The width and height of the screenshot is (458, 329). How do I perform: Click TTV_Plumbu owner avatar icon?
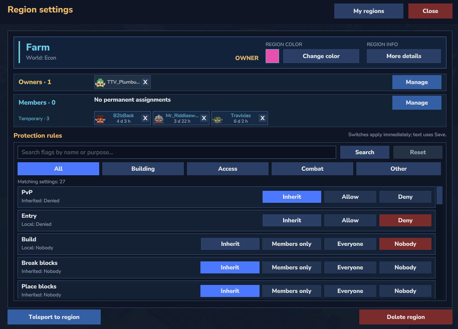pyautogui.click(x=100, y=82)
